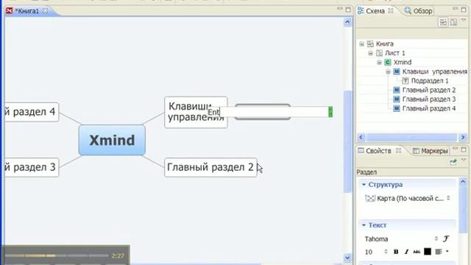Click the workbook icon beside Книга

tap(370, 44)
